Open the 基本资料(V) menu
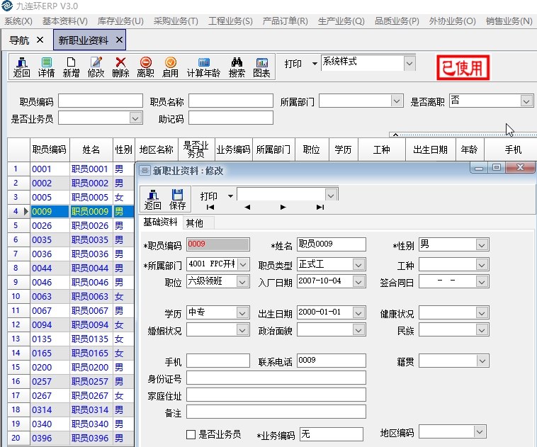The width and height of the screenshot is (537, 447). (64, 21)
